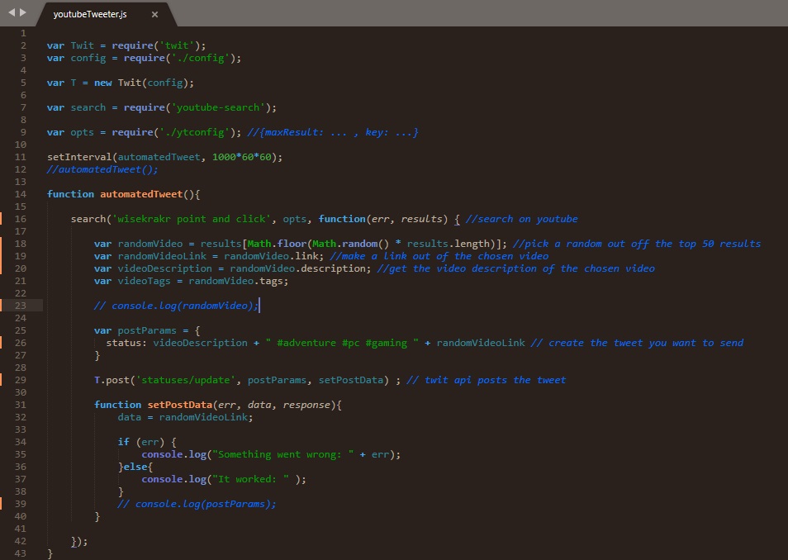
Task: Click the string './ytconfig' on line 9
Action: 194,132
